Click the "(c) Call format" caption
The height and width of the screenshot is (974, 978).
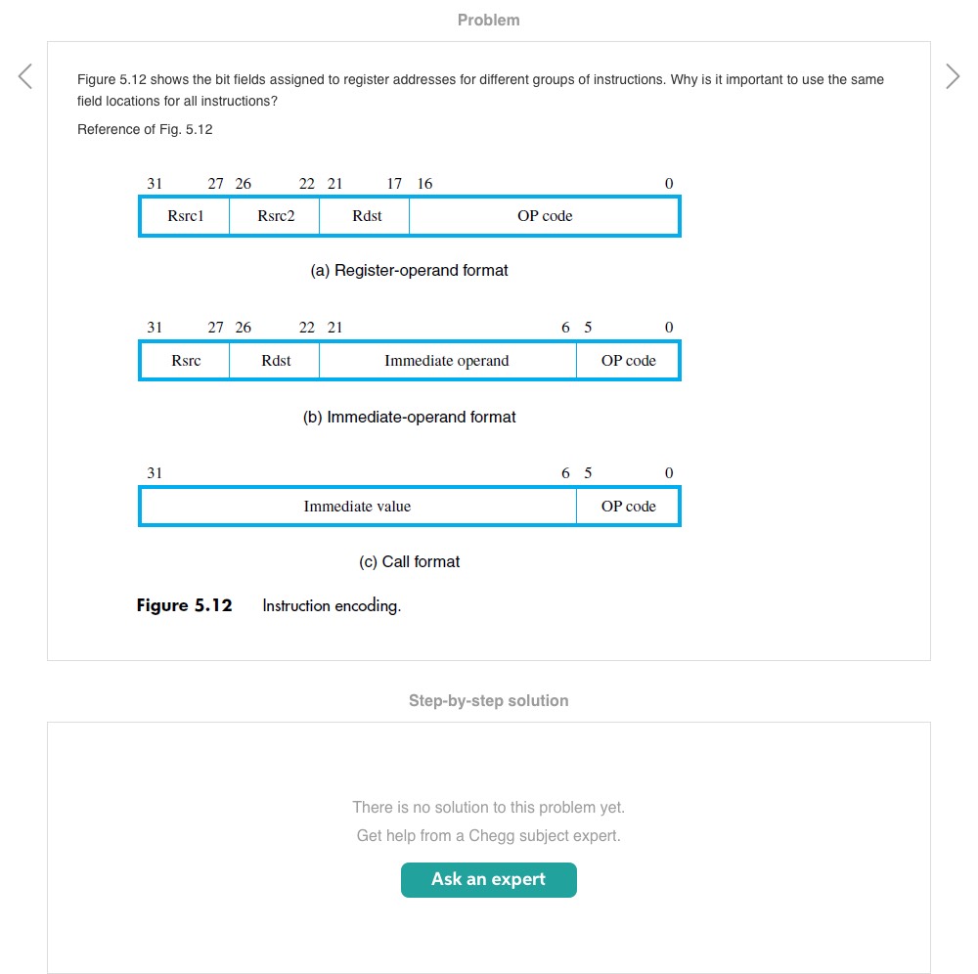(409, 561)
